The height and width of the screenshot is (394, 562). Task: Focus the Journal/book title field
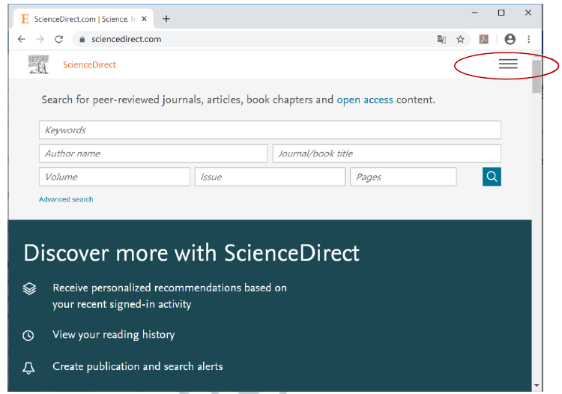tap(387, 154)
